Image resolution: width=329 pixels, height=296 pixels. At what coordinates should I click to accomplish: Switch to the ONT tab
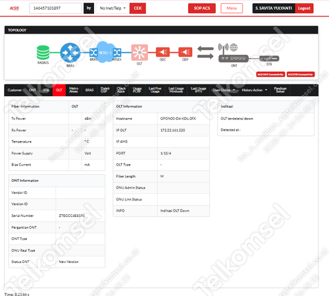click(x=32, y=90)
